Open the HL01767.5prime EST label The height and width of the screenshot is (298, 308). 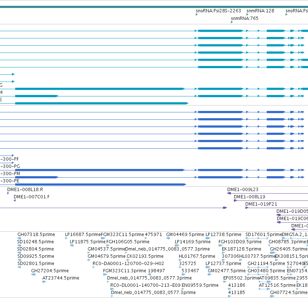pos(197,257)
